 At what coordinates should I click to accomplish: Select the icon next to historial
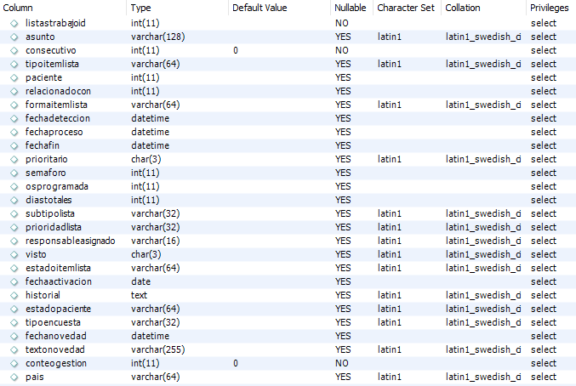click(x=14, y=295)
